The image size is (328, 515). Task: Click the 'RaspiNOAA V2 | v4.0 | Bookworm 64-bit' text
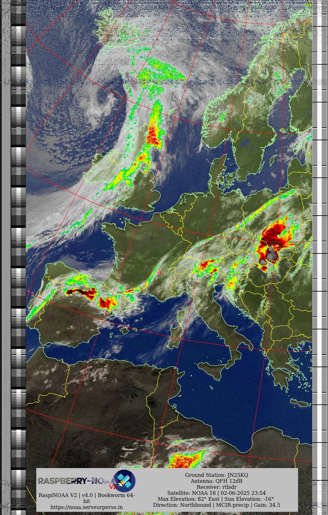point(87,498)
